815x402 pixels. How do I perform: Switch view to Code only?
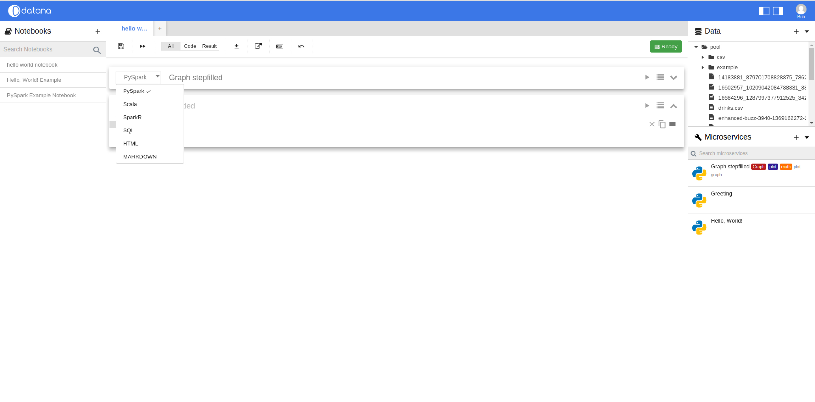[190, 46]
